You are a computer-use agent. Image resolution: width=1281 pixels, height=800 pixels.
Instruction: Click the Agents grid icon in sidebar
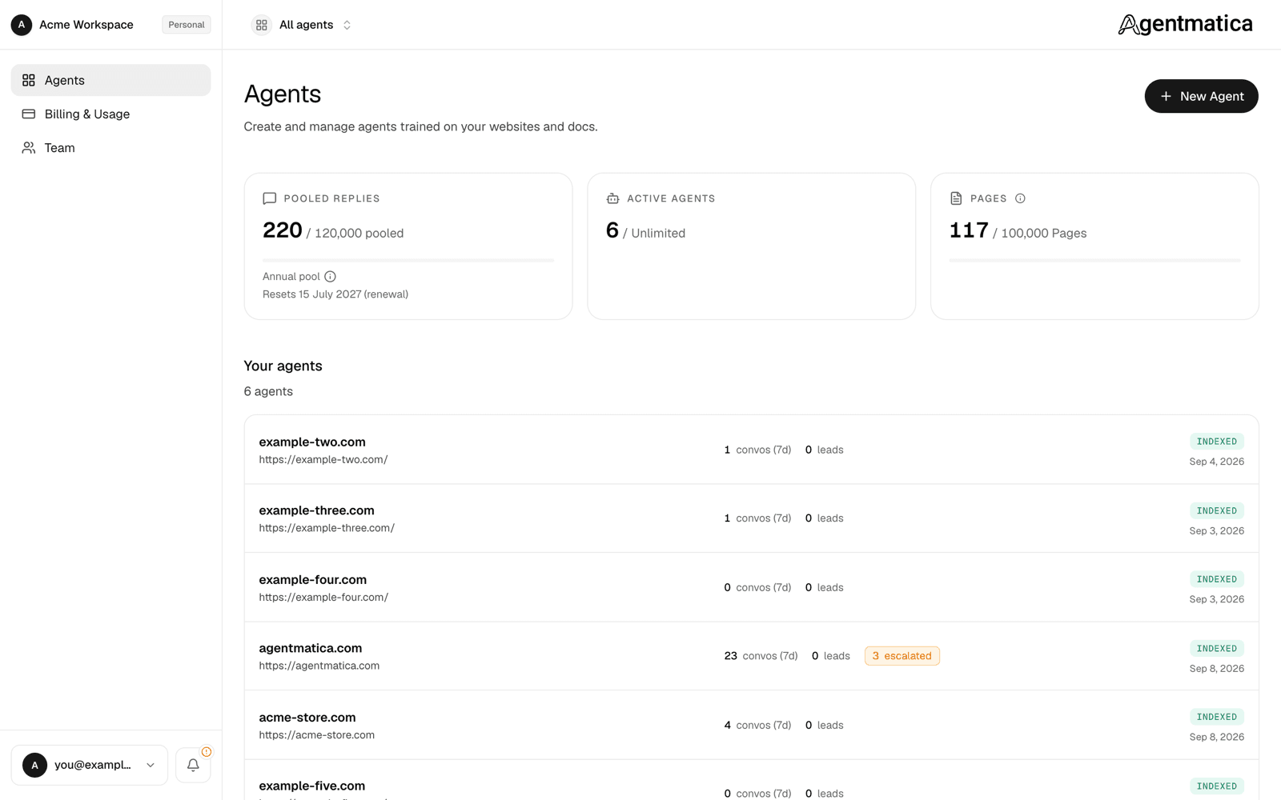coord(29,80)
